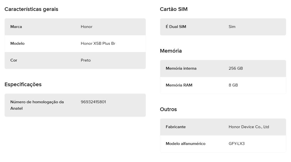Click the Memória RAM label

pos(179,85)
